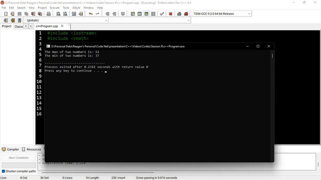
Task: Click the red Stop Execution icon
Action: click(171, 14)
